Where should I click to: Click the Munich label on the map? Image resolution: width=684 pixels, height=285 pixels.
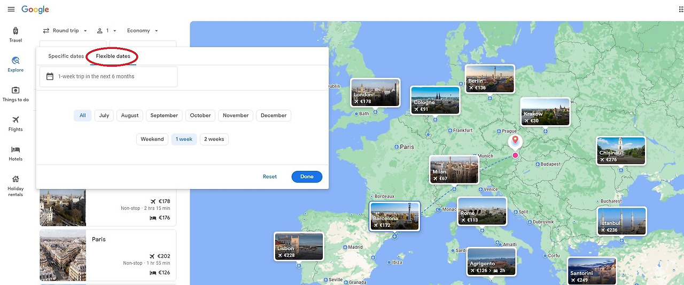click(x=486, y=156)
